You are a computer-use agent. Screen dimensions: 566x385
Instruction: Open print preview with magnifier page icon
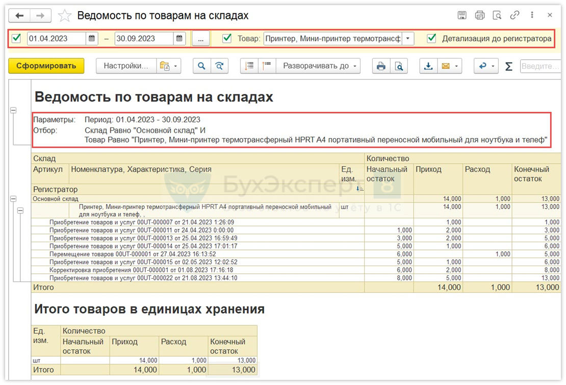398,66
